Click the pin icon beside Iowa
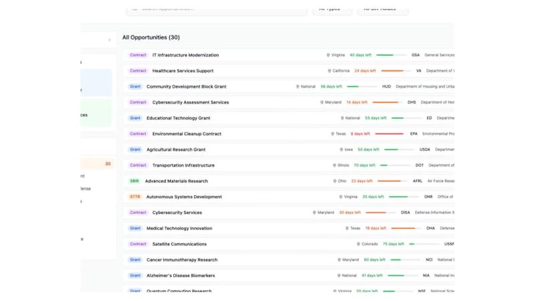 pyautogui.click(x=341, y=149)
